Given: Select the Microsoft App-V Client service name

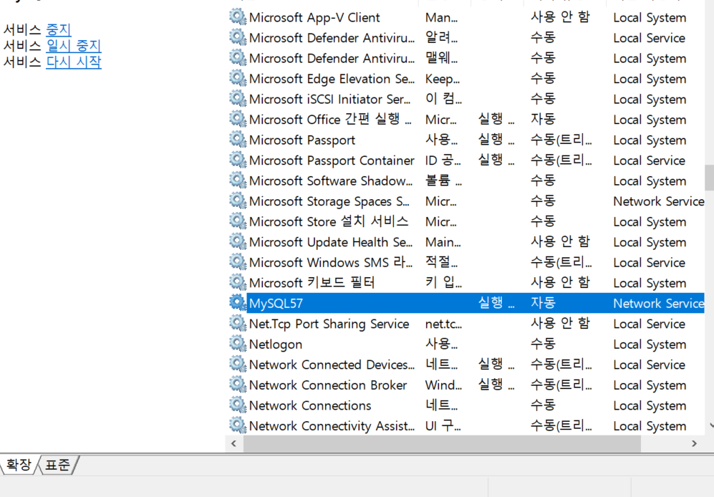Looking at the screenshot, I should pyautogui.click(x=314, y=18).
